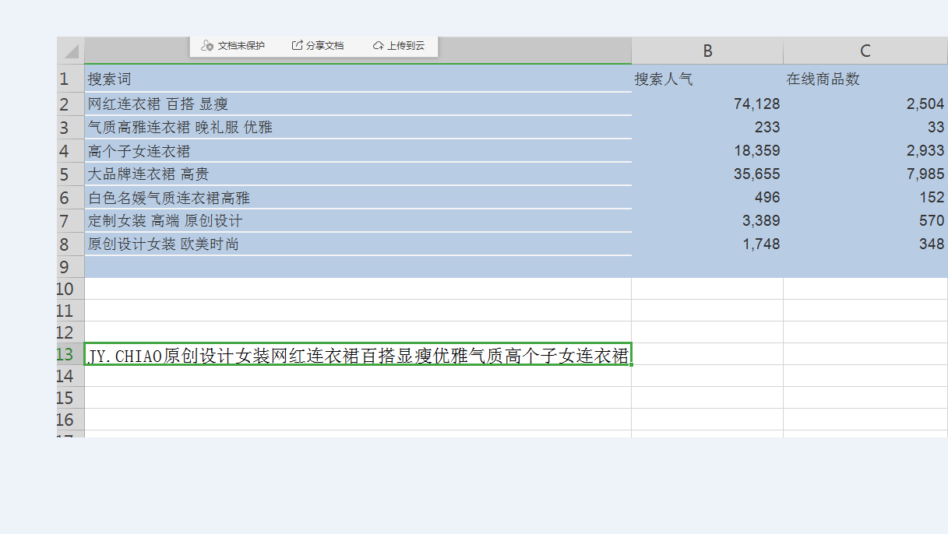Select row 13 header
948x534 pixels.
65,355
